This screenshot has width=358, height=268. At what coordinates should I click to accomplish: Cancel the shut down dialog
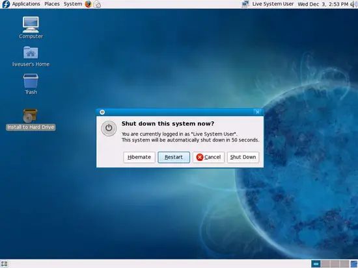point(208,157)
